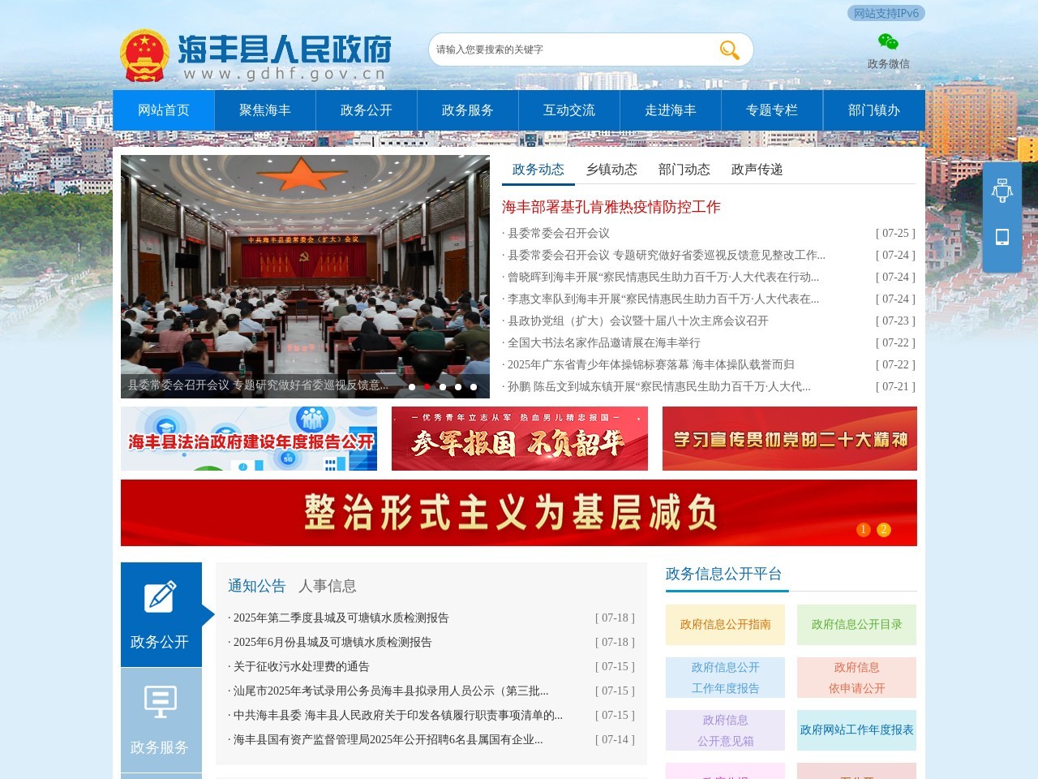Open the 走进海丰 navigation menu

671,110
